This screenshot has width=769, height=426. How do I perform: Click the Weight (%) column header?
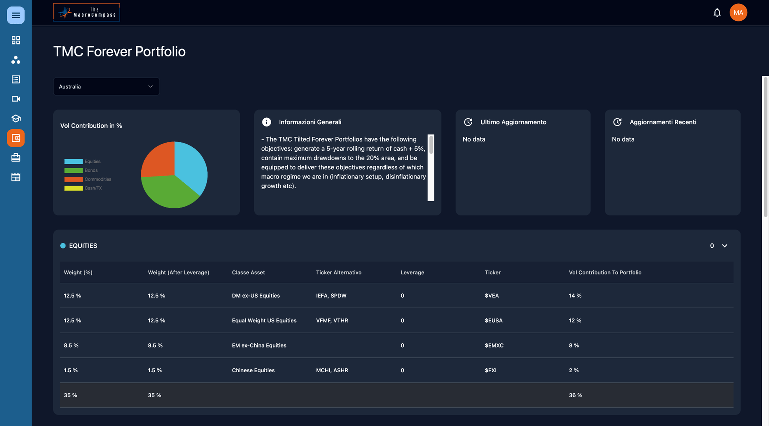[78, 273]
